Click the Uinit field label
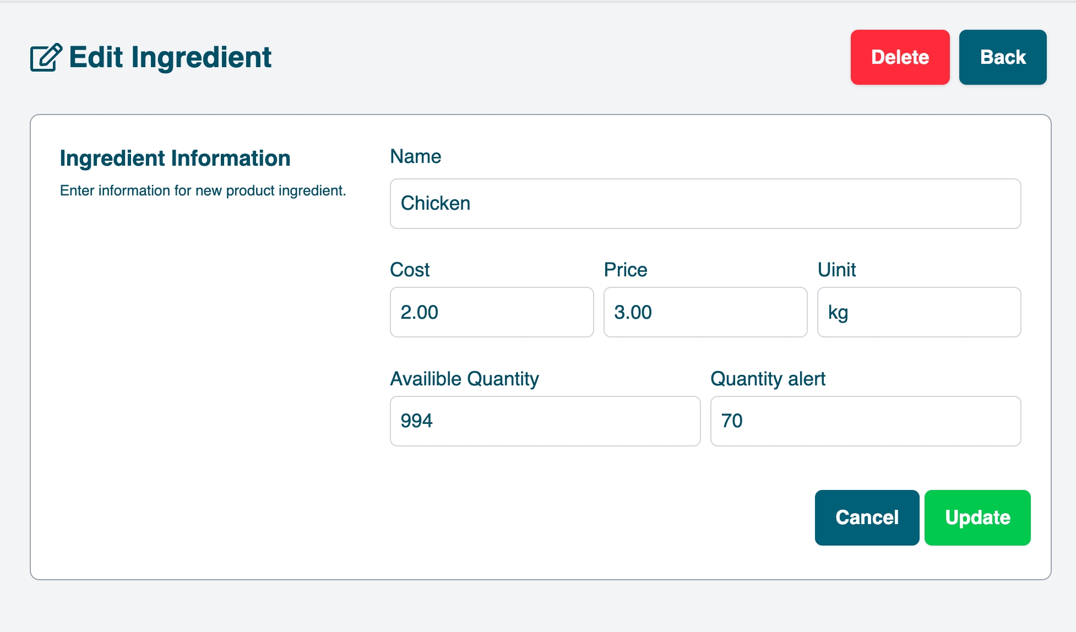The image size is (1076, 632). [836, 270]
